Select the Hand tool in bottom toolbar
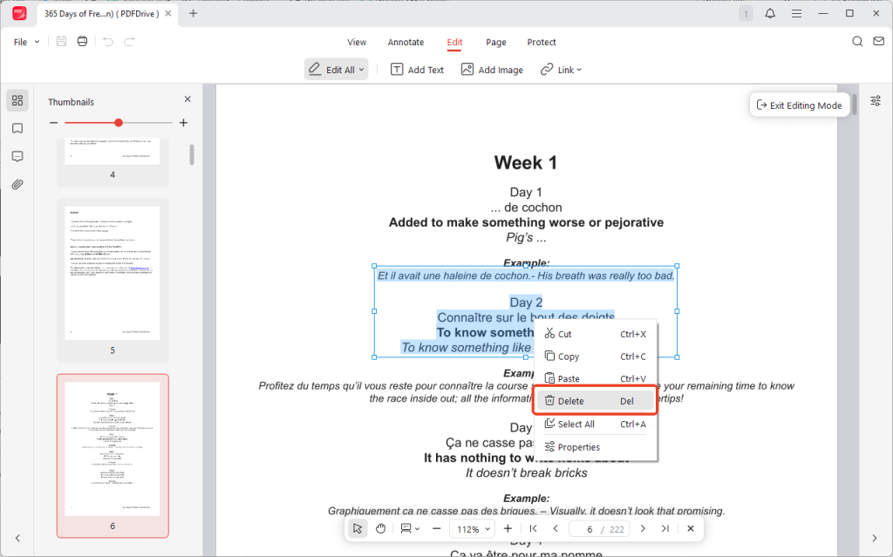 [380, 528]
